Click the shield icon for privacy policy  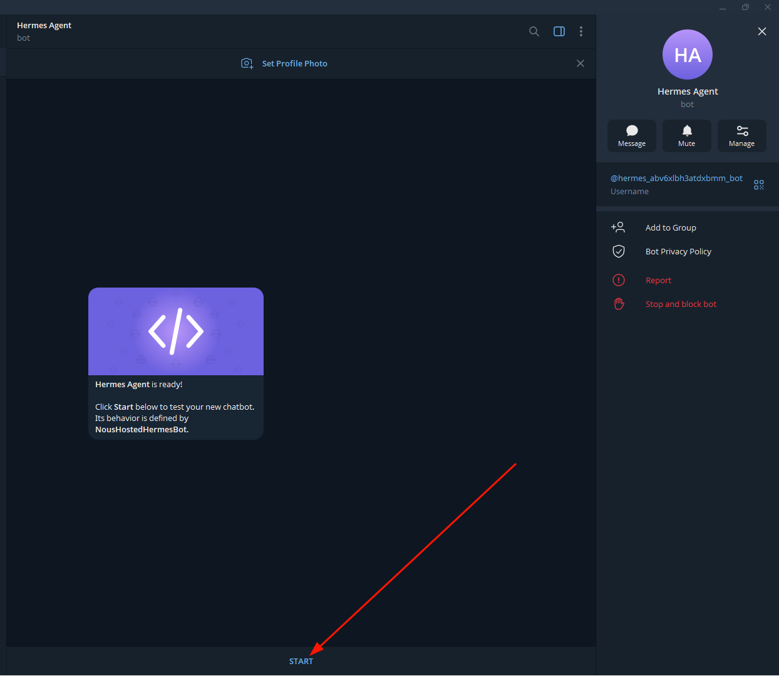tap(619, 251)
